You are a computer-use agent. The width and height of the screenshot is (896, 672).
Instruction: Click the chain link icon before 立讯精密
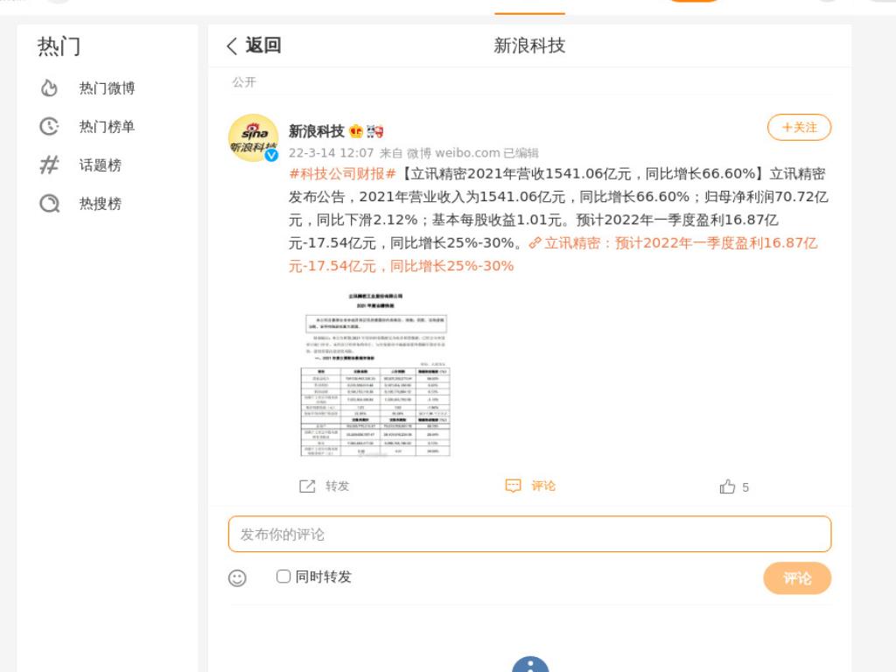pos(535,243)
